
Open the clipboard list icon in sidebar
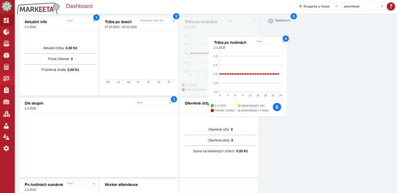click(x=6, y=90)
